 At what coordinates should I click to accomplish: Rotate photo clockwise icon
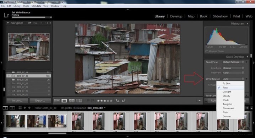[x=123, y=101]
